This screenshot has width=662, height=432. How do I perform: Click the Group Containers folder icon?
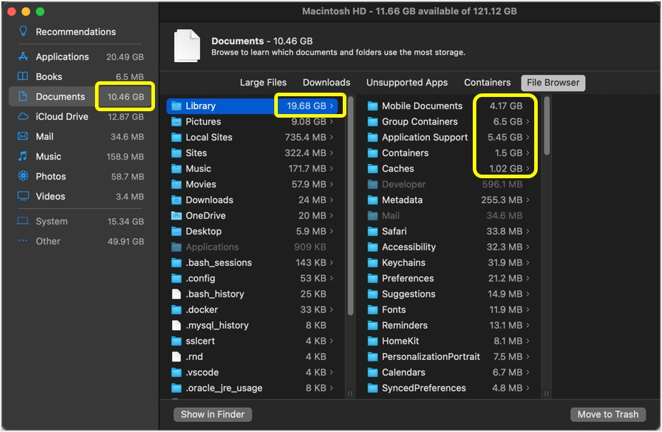(372, 121)
